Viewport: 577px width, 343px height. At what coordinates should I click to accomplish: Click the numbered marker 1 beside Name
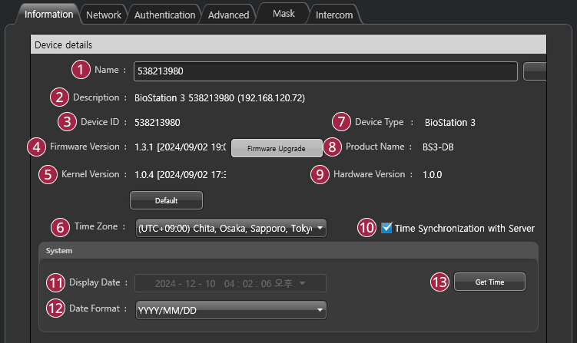(82, 70)
